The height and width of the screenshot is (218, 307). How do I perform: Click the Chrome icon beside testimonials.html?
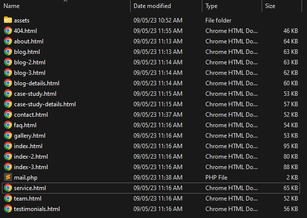click(8, 209)
